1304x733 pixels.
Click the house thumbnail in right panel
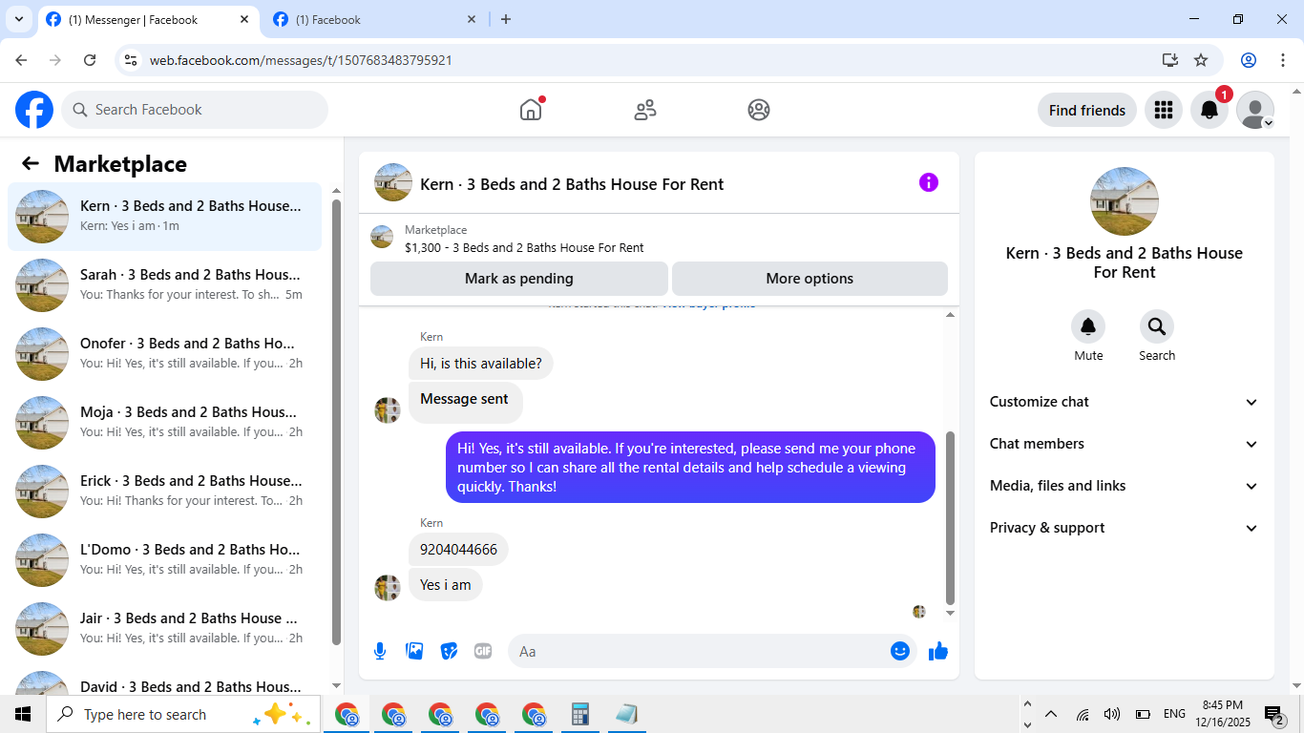pos(1125,201)
